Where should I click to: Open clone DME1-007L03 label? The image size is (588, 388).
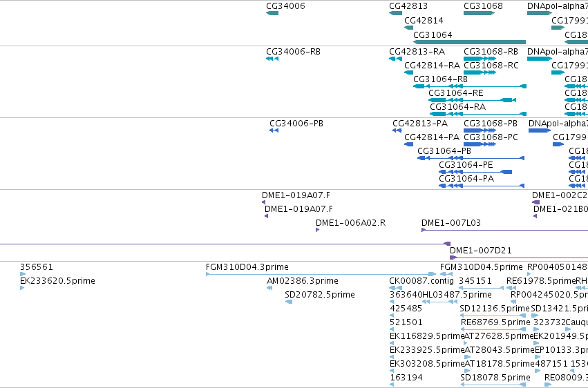click(x=451, y=223)
